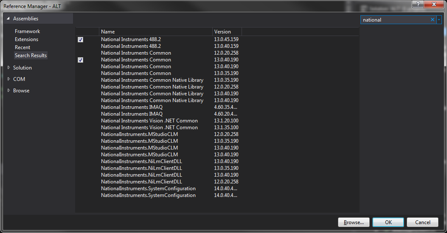The image size is (447, 233).
Task: Select Vision .NET Common version 13.1.20.100
Action: (217, 121)
